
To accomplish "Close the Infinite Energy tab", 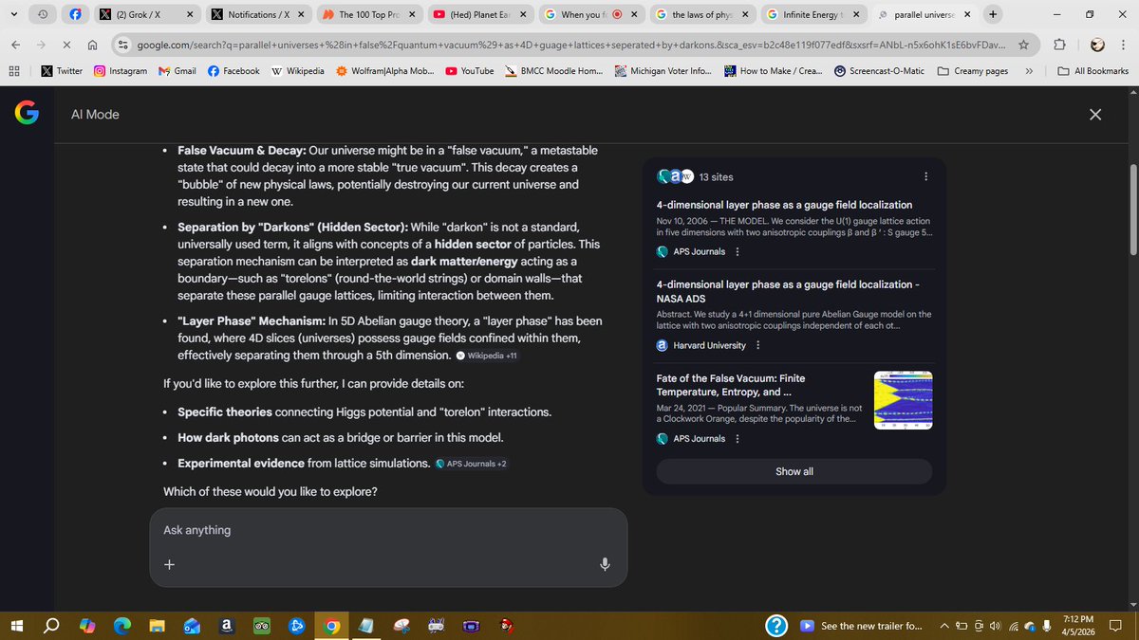I will coord(856,15).
